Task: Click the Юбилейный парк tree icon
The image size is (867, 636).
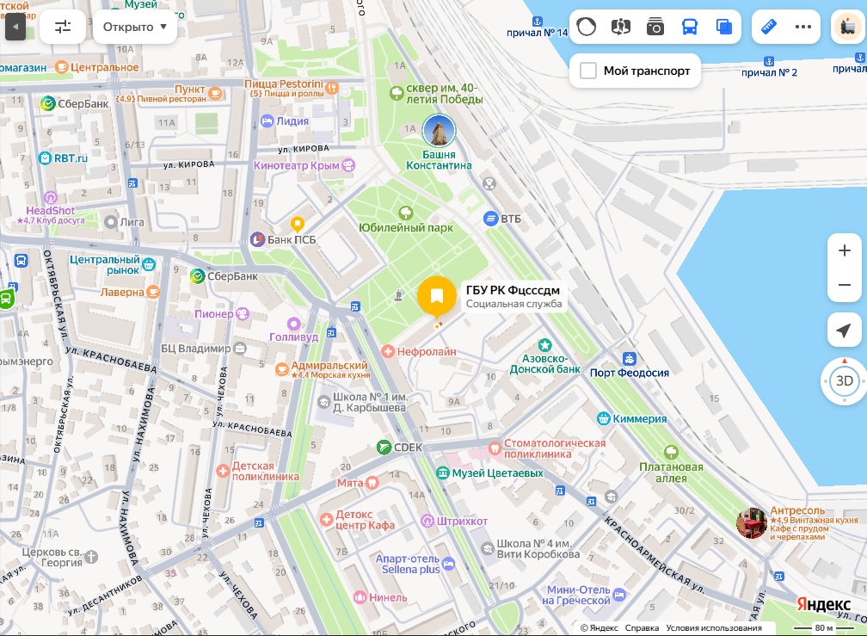Action: (406, 213)
